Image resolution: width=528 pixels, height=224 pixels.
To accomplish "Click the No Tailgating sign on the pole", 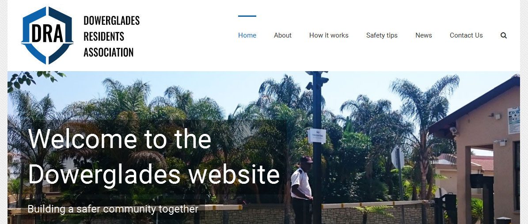I will pos(317,136).
